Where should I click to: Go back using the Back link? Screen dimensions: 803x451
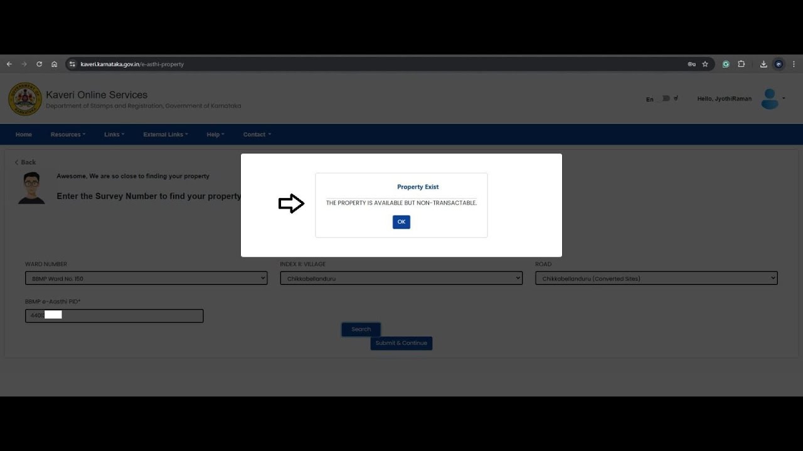tap(25, 162)
